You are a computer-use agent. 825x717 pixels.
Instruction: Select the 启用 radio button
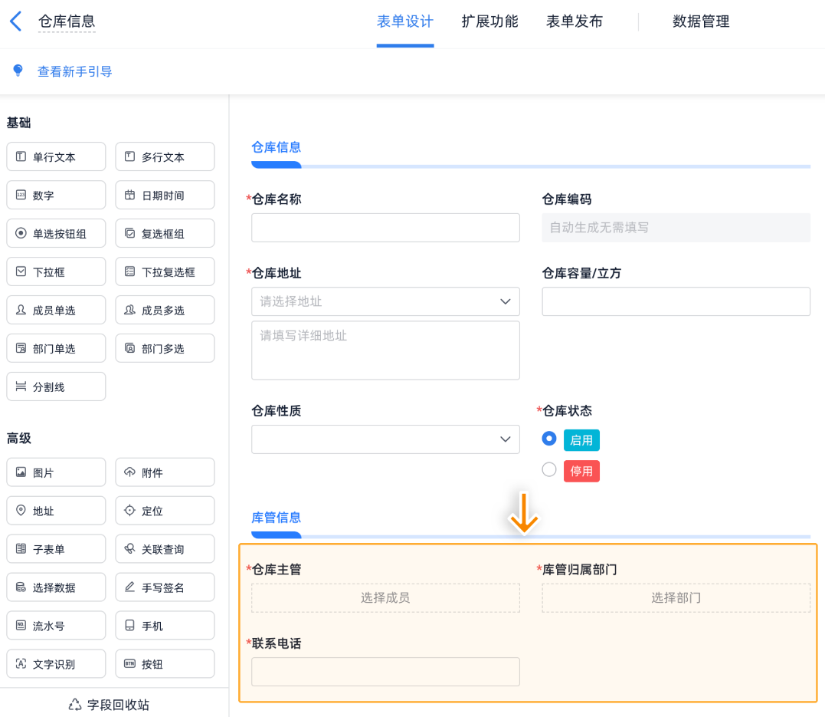point(548,439)
